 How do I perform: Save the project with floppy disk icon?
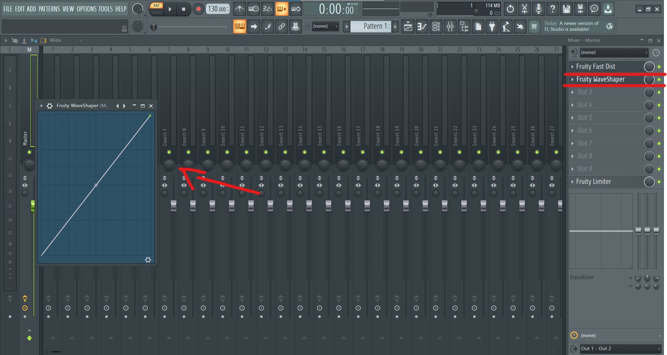[x=566, y=9]
